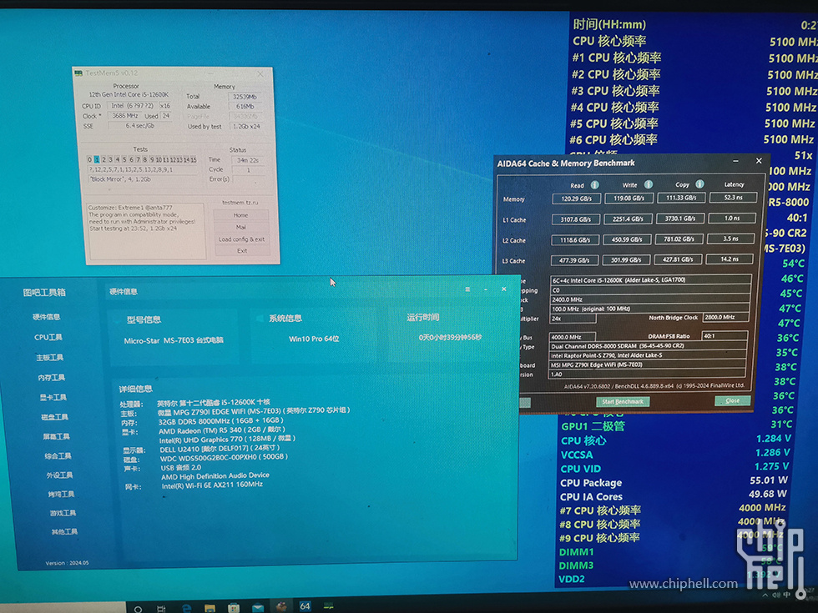818x613 pixels.
Task: Click the Memory Write value 119.08 GB/s
Action: tap(629, 198)
